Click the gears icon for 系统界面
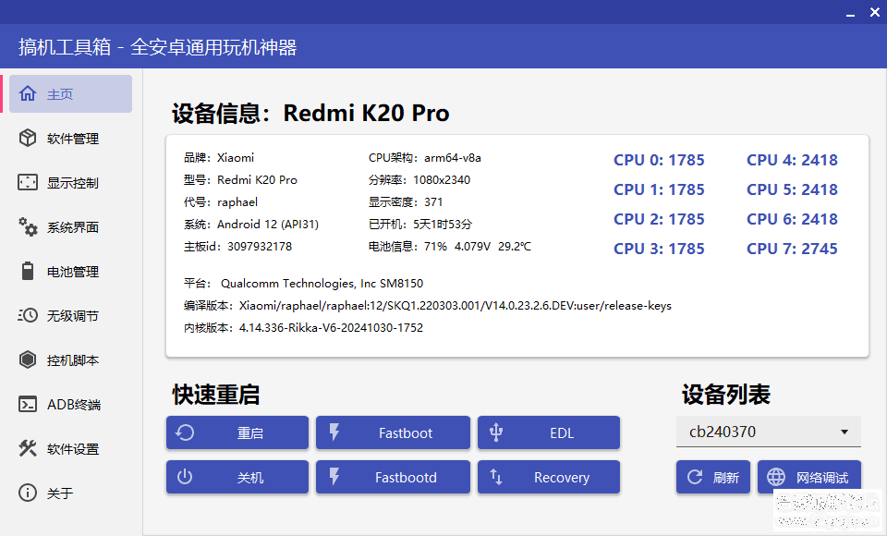This screenshot has width=887, height=536. tap(27, 226)
